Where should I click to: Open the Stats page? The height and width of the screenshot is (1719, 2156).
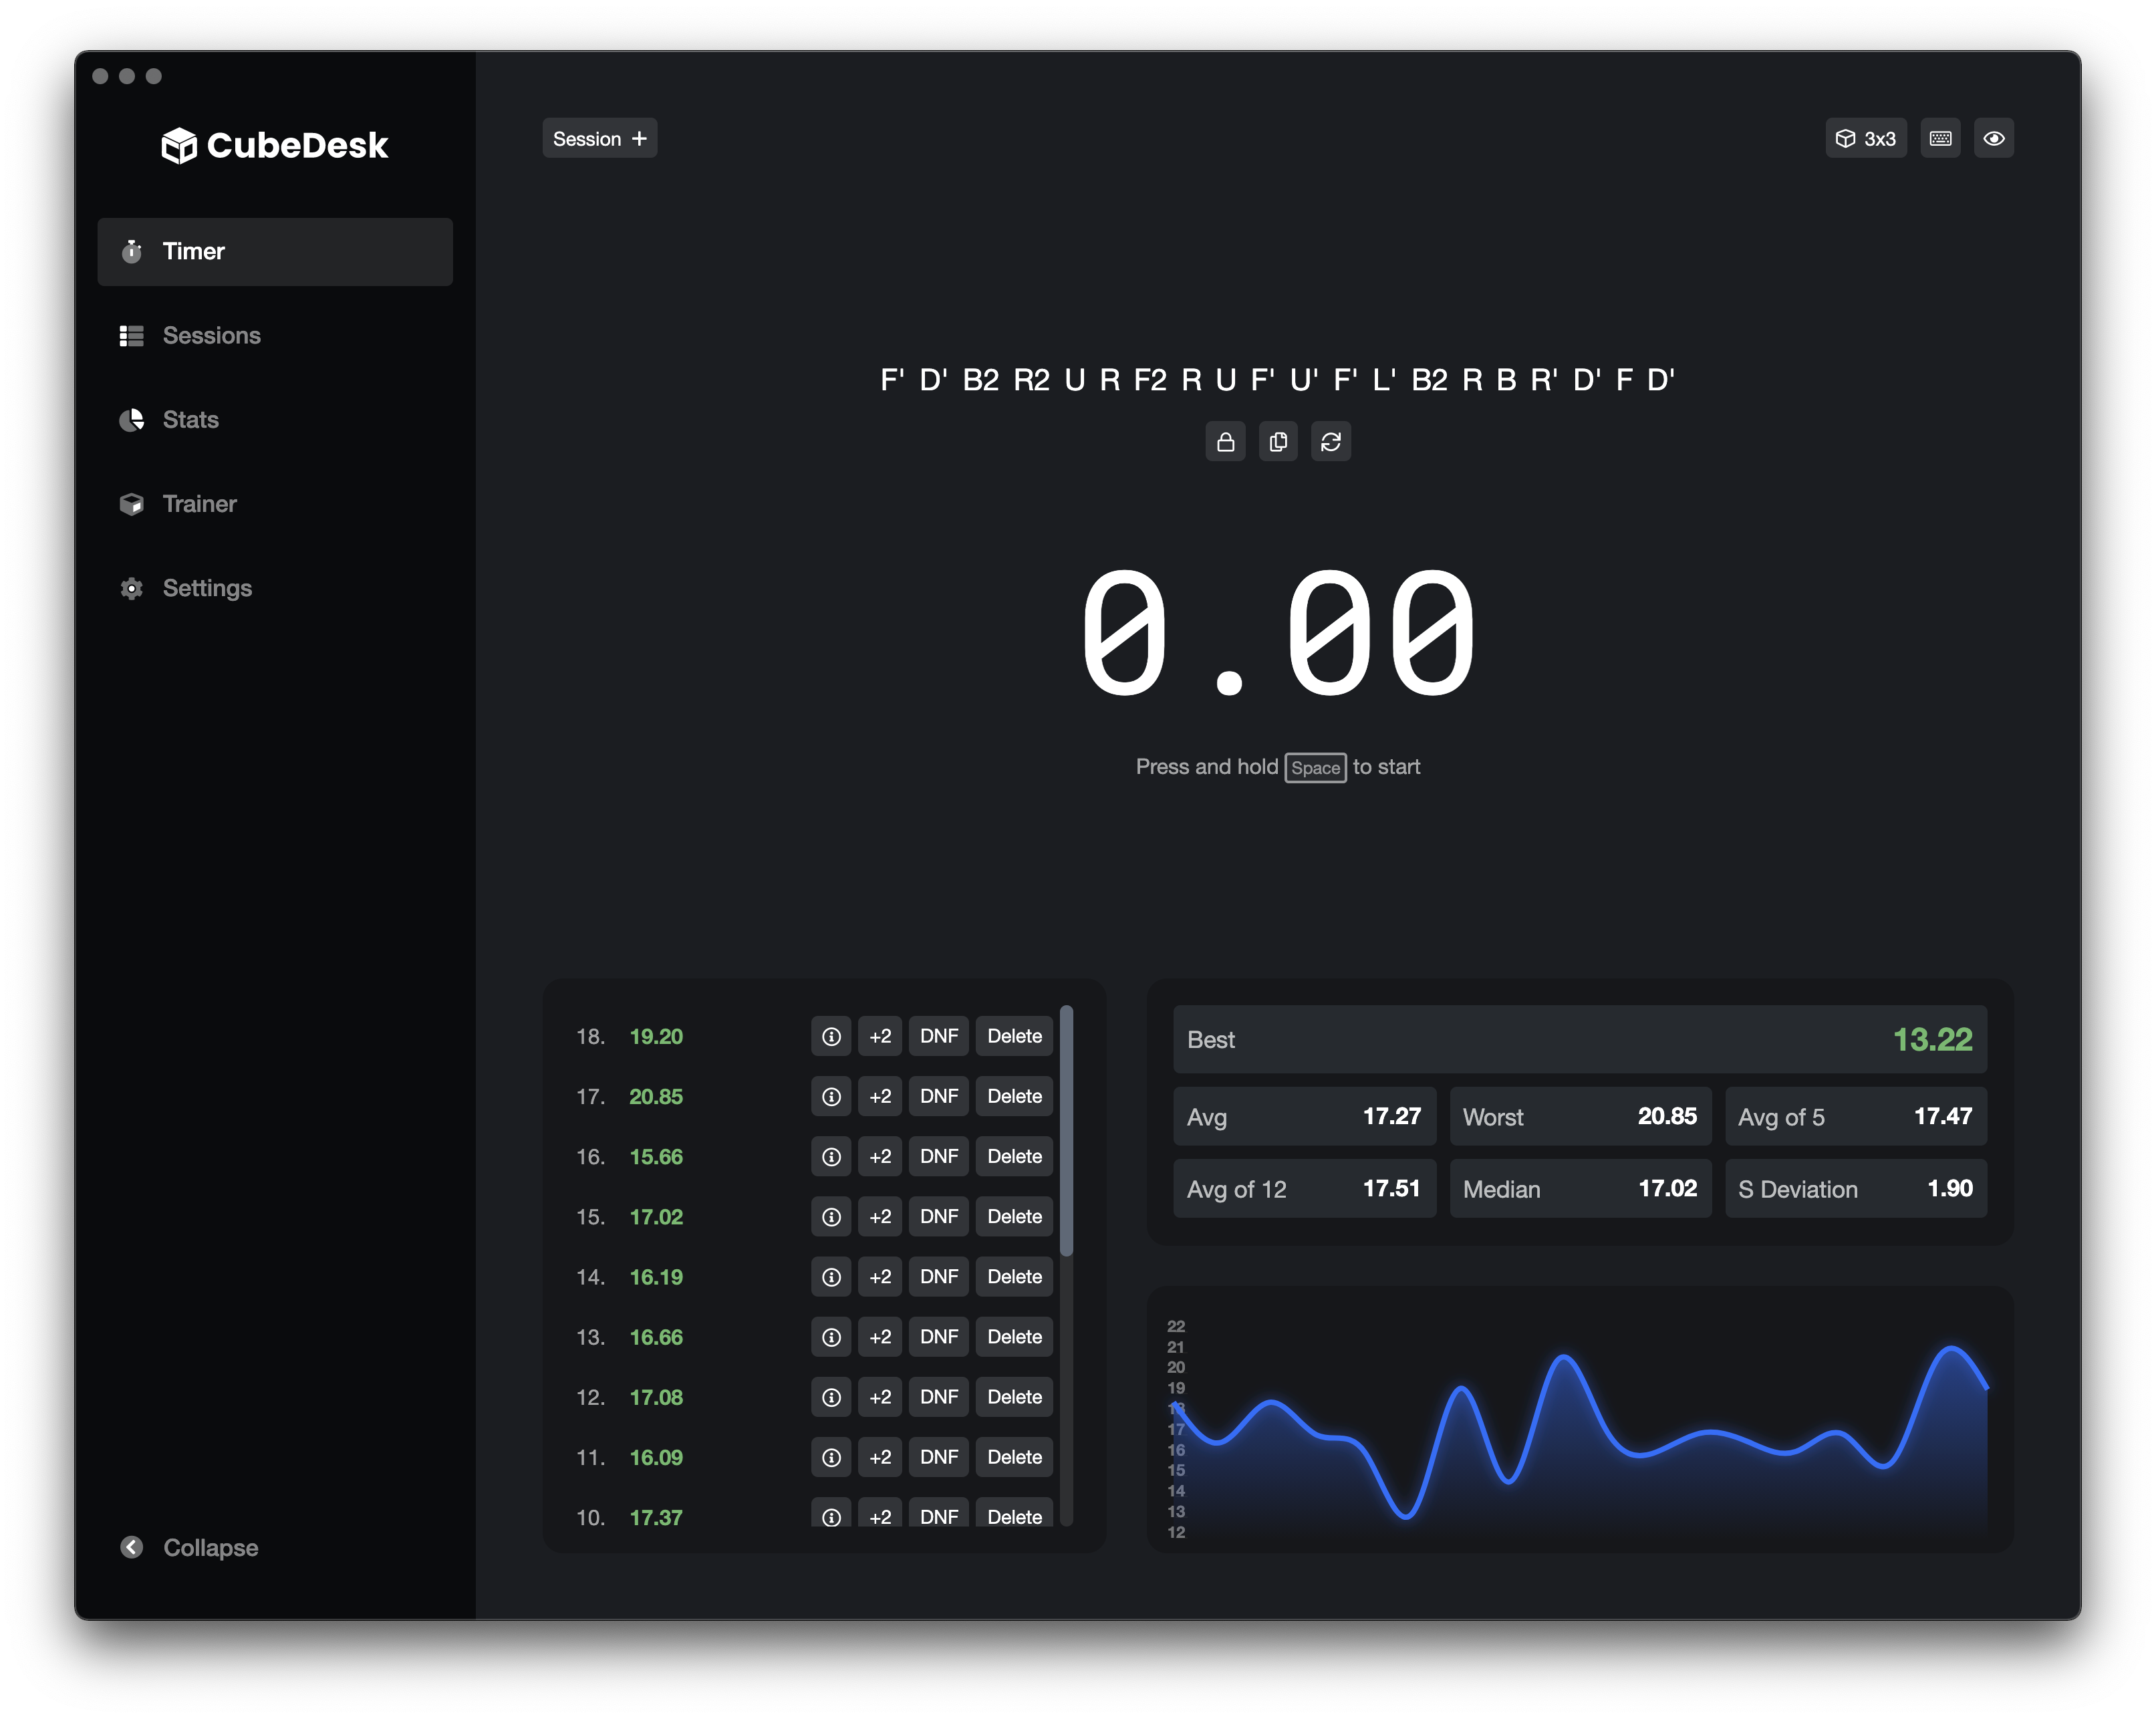(x=190, y=420)
